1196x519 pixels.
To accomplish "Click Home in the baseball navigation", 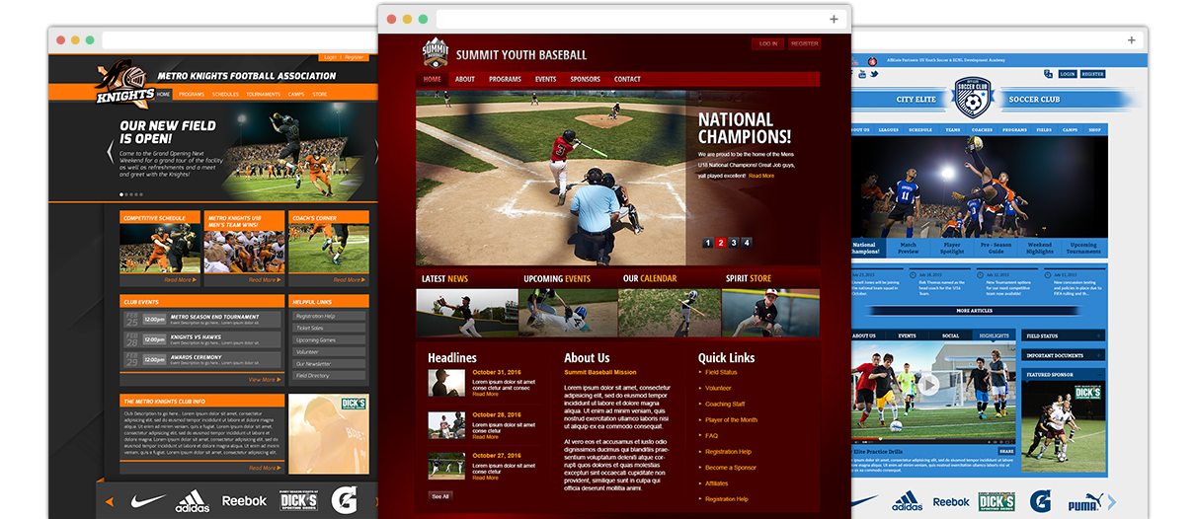I will point(433,79).
